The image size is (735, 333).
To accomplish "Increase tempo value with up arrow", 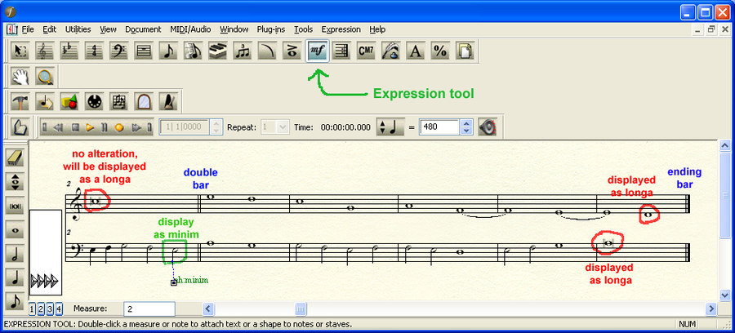I will (466, 124).
